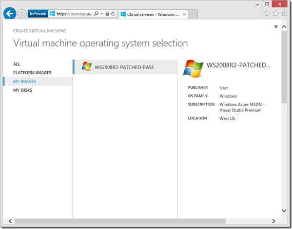Open browser Tools gear icon

point(284,13)
